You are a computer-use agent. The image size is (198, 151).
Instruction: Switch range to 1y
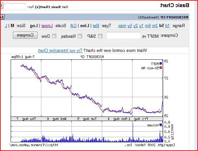coord(141,26)
